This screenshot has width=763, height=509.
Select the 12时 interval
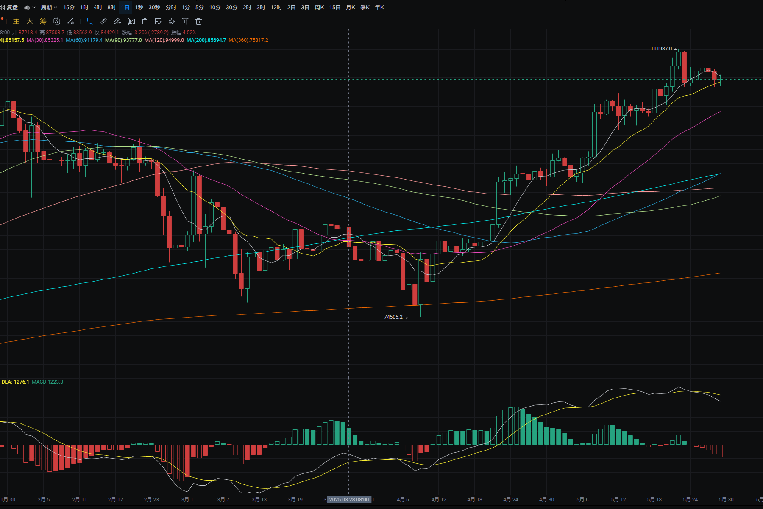click(276, 7)
